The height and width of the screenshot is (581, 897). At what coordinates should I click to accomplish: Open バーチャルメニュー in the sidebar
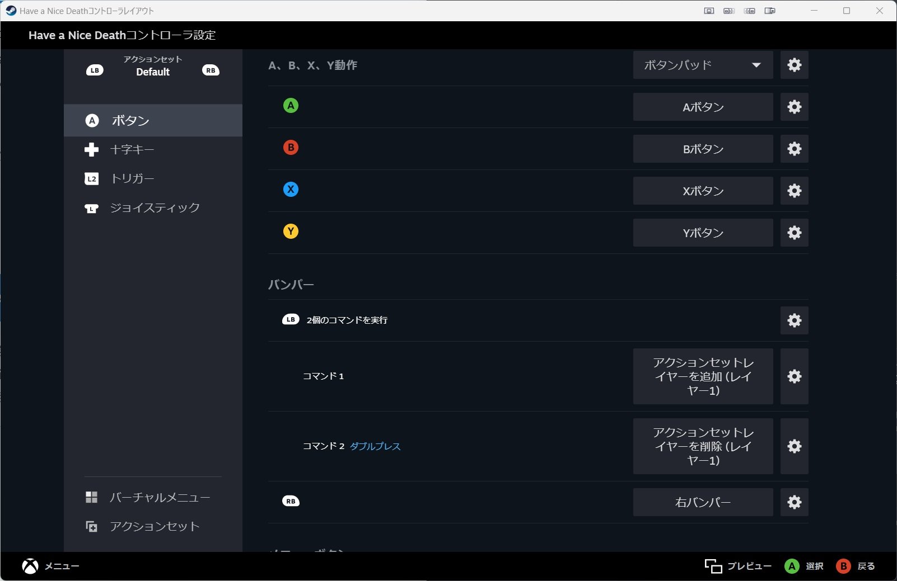153,497
